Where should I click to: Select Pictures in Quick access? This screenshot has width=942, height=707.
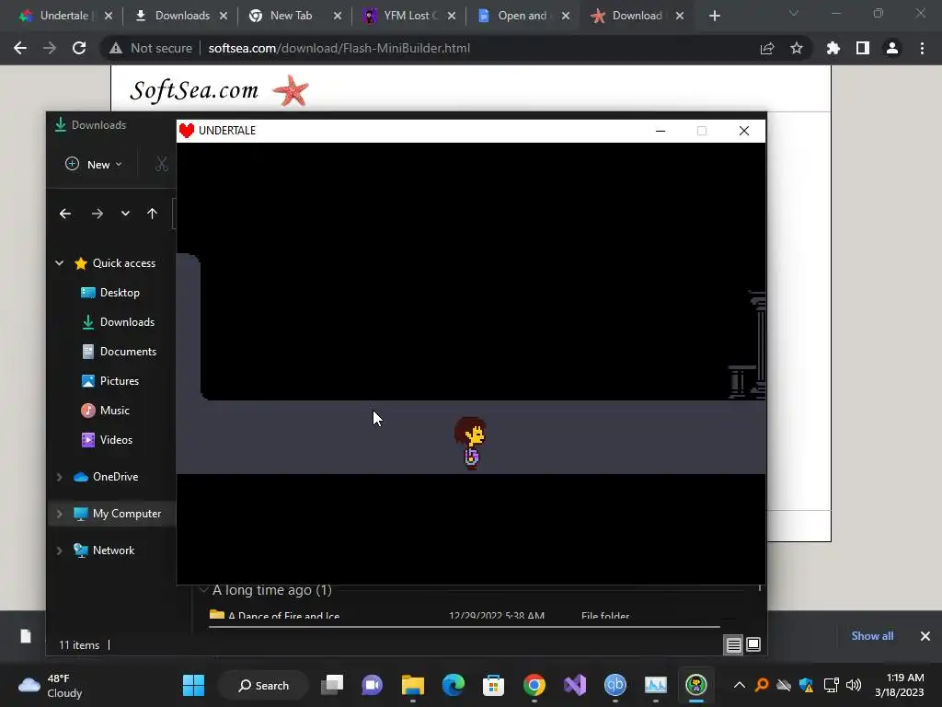point(119,381)
